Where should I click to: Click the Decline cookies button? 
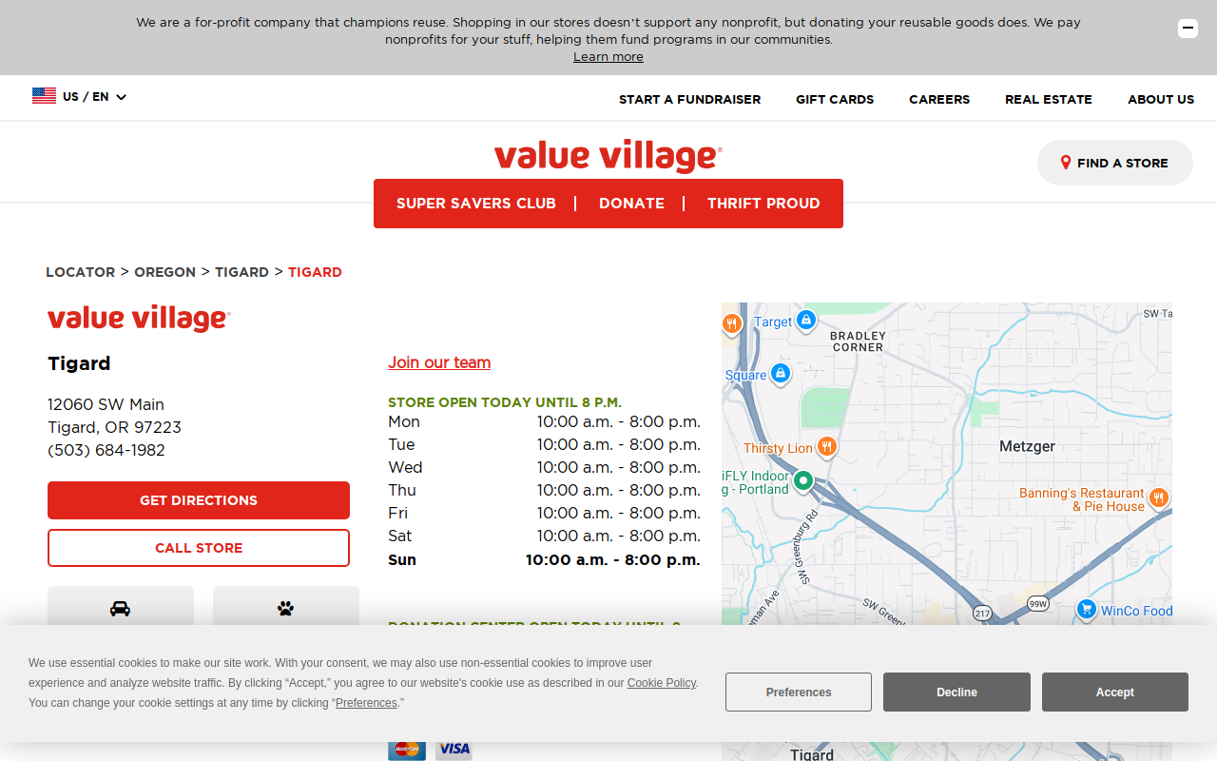click(956, 693)
